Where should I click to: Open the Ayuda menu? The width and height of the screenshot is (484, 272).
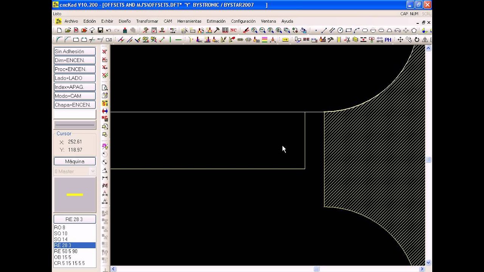tap(287, 21)
